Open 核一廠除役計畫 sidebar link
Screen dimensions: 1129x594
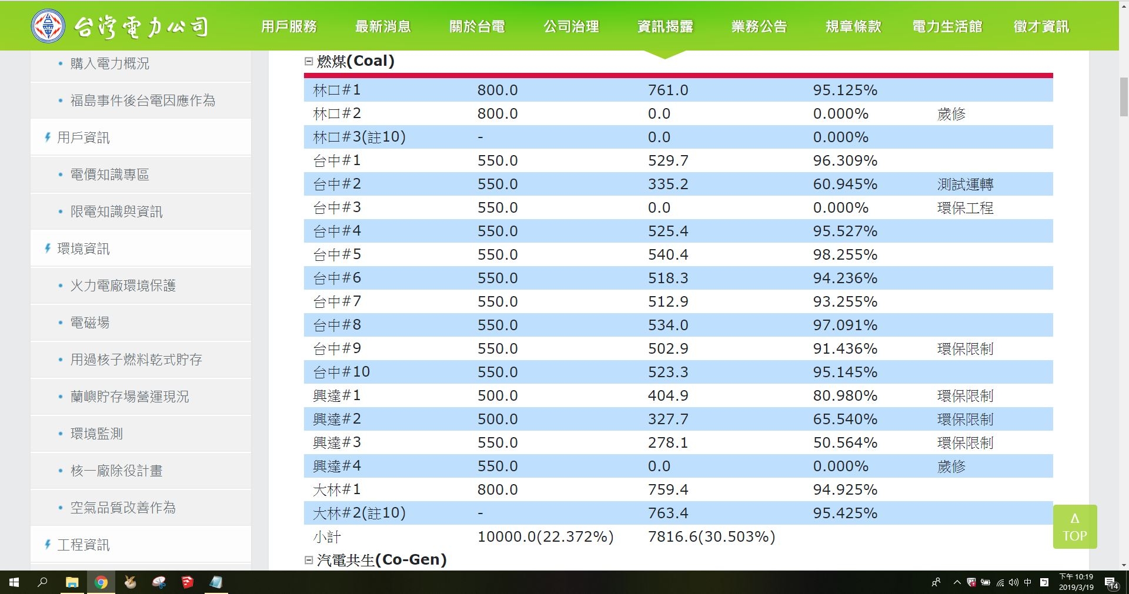click(116, 471)
